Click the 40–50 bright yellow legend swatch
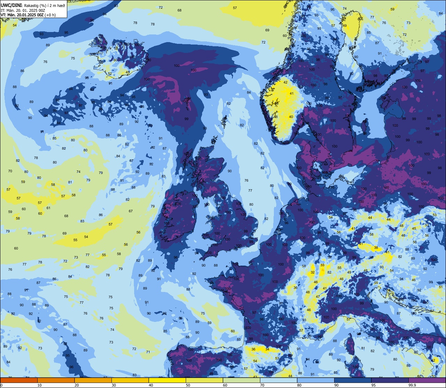The height and width of the screenshot is (388, 446). coord(167,380)
